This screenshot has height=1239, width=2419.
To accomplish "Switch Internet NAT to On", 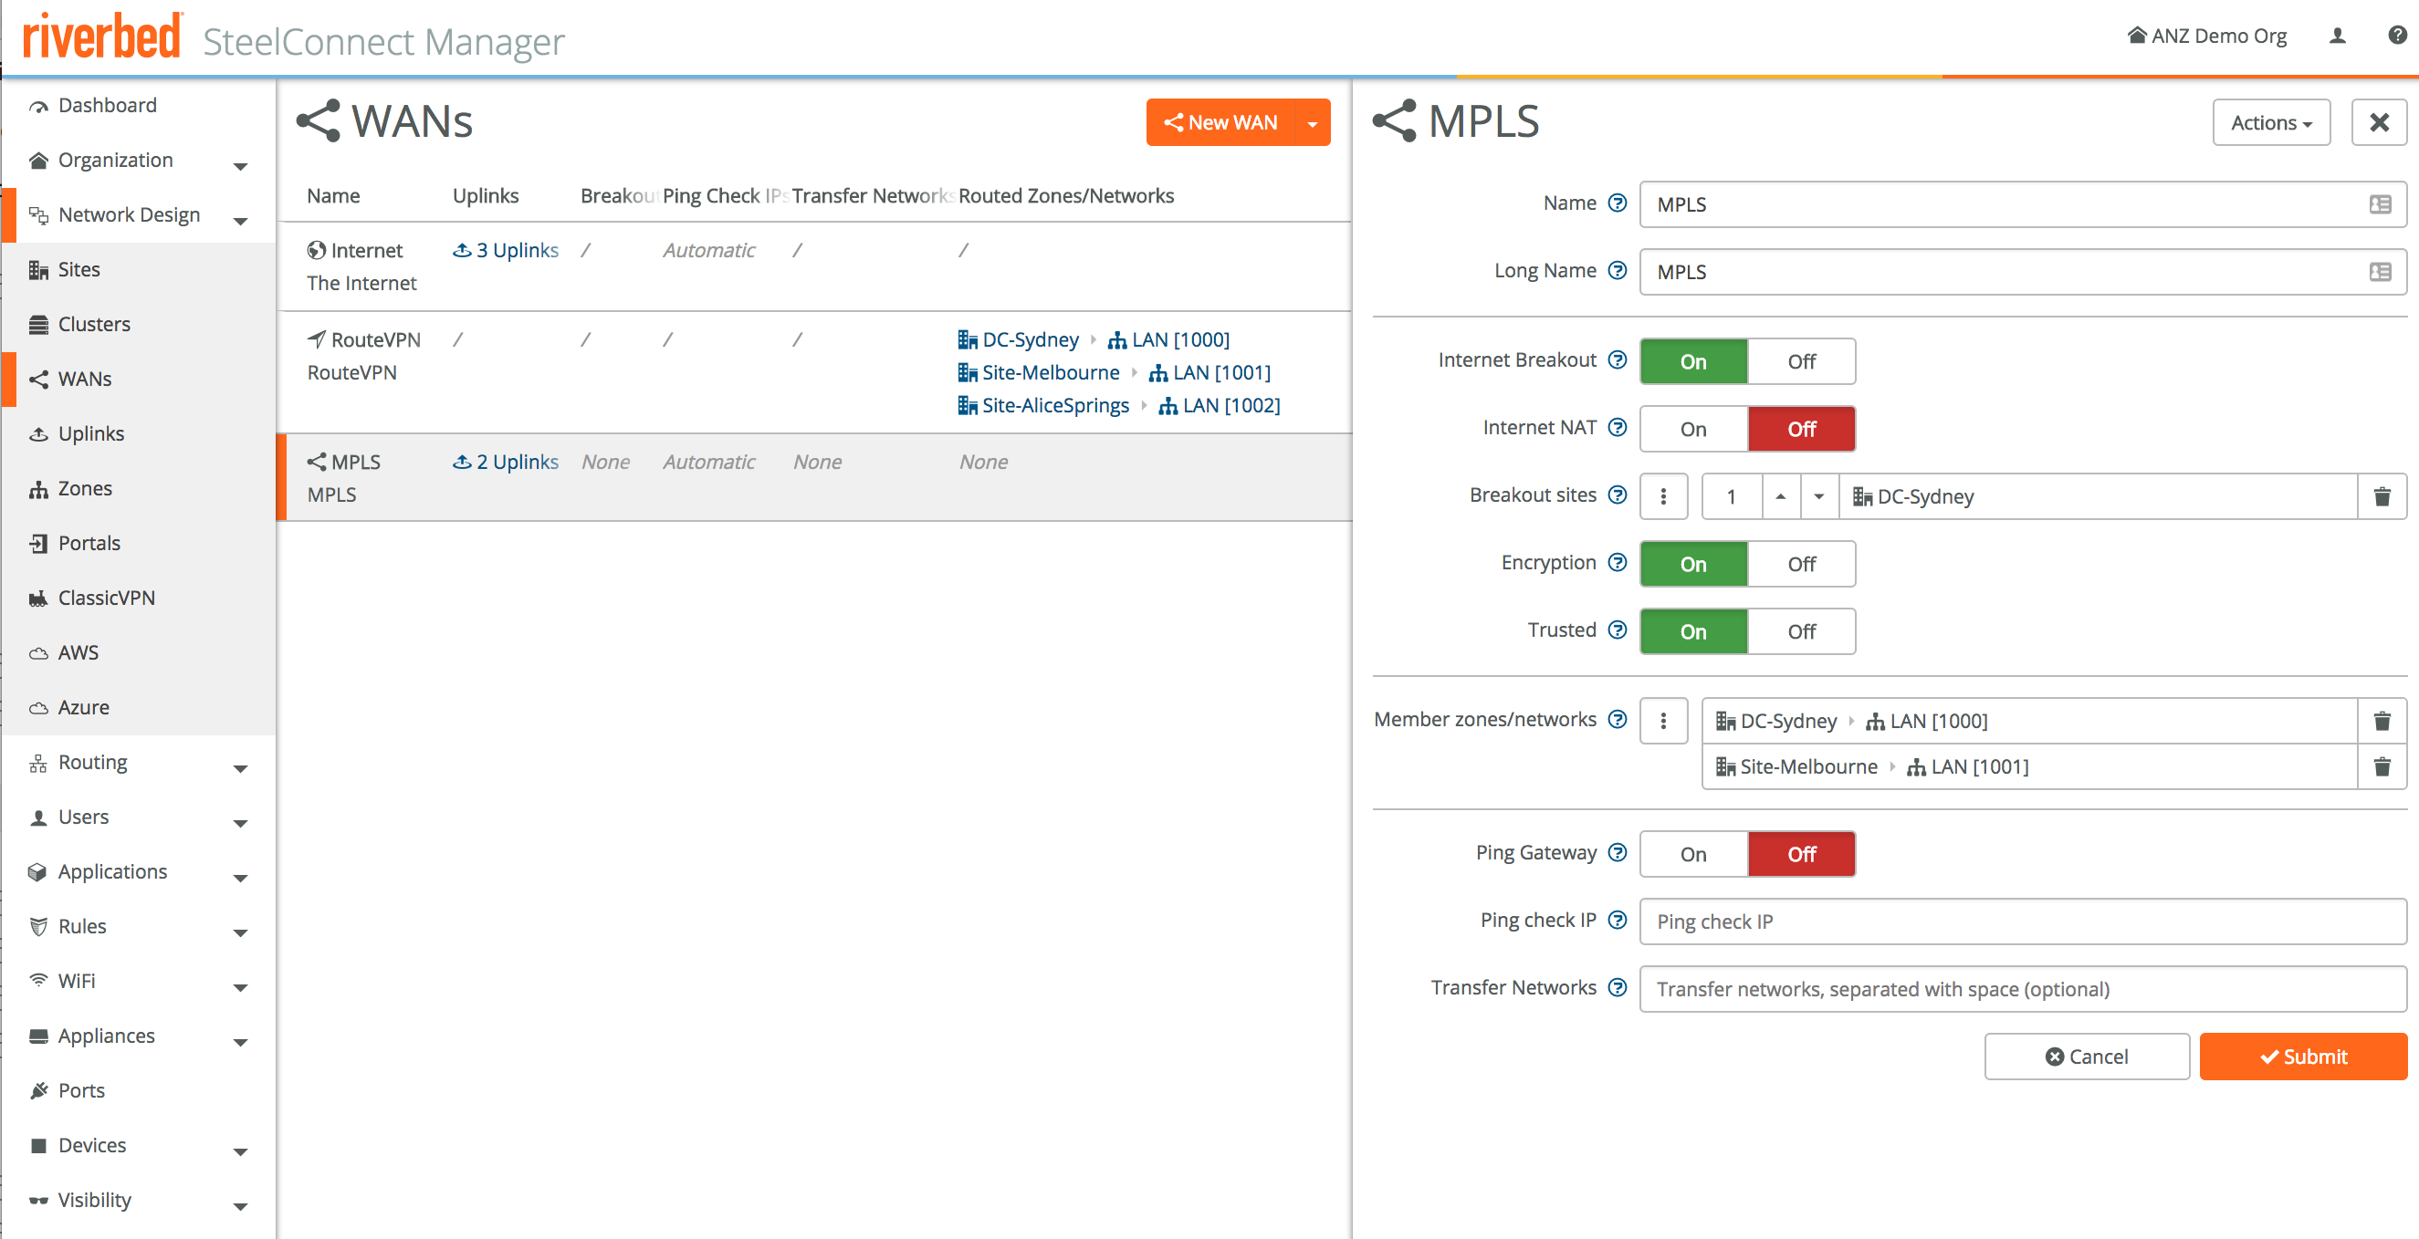I will [1693, 430].
